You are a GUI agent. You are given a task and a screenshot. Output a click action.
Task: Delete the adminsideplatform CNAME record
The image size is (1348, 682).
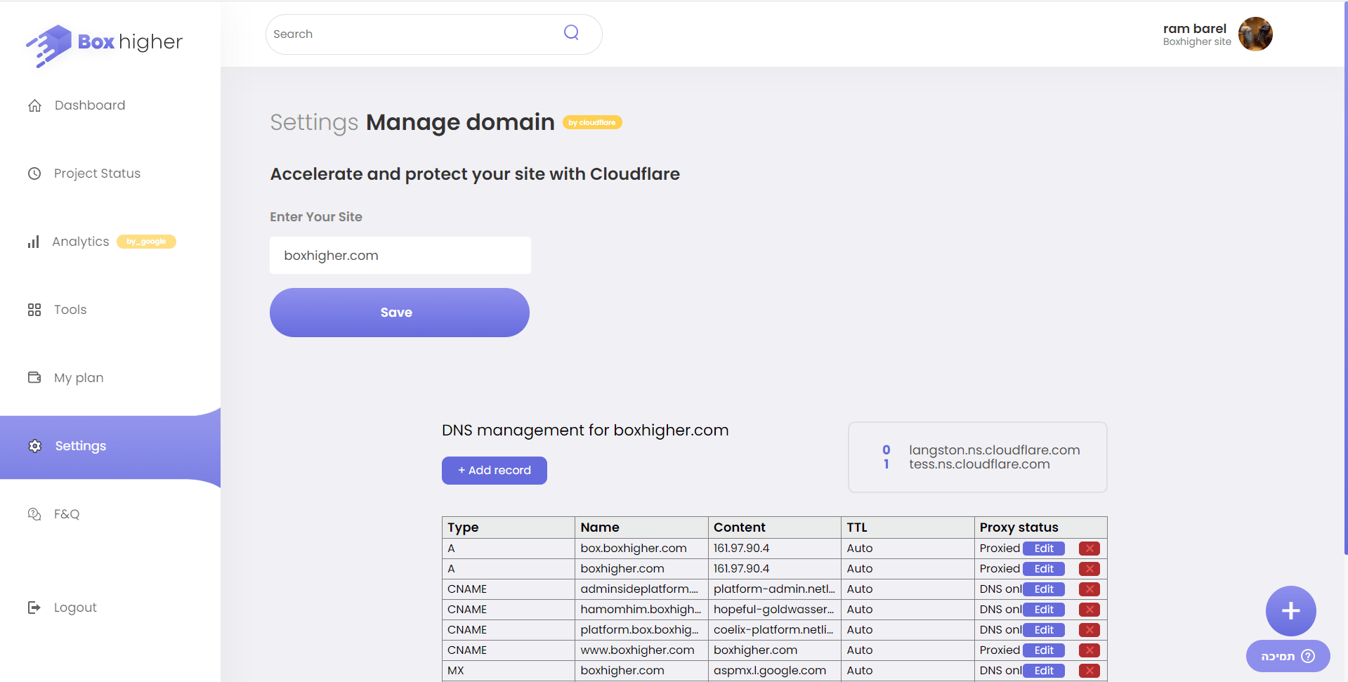pos(1089,589)
